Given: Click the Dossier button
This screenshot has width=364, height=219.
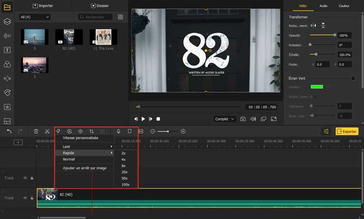Looking at the screenshot, I should coord(100,6).
